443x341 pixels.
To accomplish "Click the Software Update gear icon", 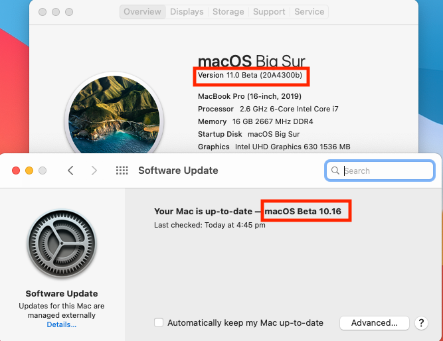I will pyautogui.click(x=62, y=243).
